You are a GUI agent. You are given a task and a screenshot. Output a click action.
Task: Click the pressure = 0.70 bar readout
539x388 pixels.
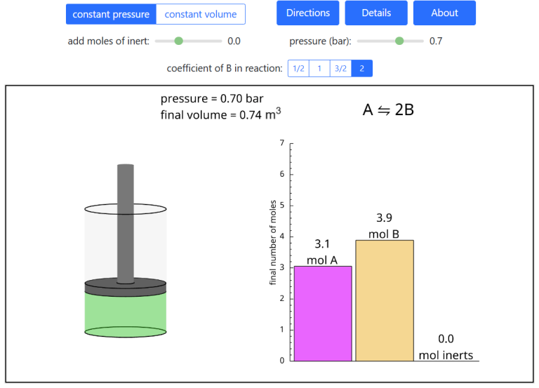[x=212, y=98]
